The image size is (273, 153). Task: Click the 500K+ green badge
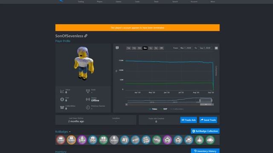(x=103, y=140)
